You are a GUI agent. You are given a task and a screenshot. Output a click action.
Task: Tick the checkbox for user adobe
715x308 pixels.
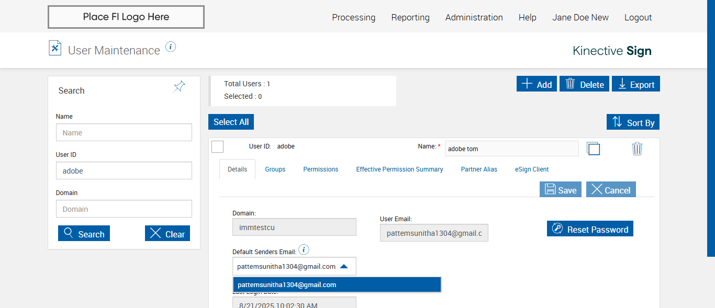(x=218, y=147)
